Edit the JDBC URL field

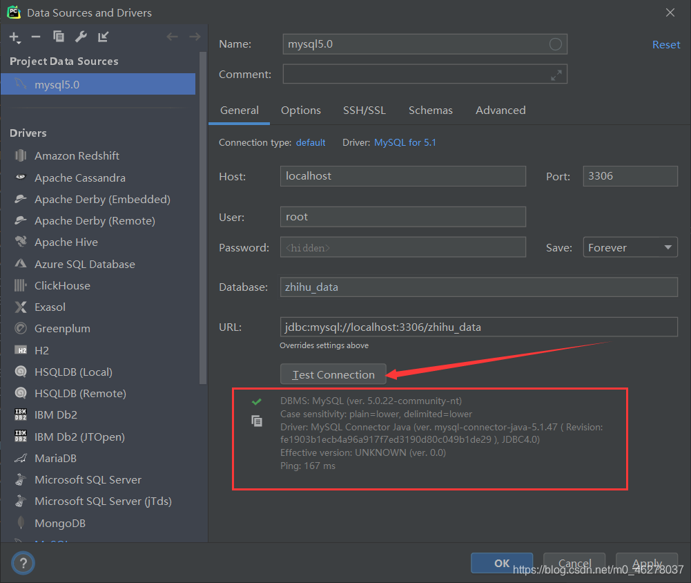(478, 327)
